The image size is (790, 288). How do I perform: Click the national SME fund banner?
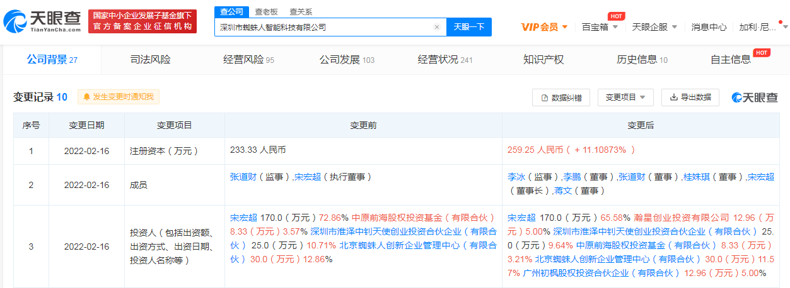point(142,21)
